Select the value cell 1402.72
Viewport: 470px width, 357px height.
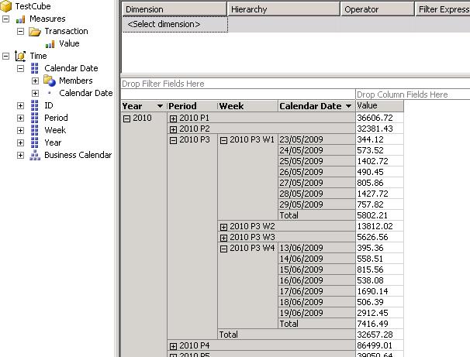tap(379, 161)
